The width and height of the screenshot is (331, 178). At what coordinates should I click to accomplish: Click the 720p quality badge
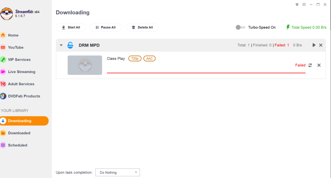click(x=135, y=59)
